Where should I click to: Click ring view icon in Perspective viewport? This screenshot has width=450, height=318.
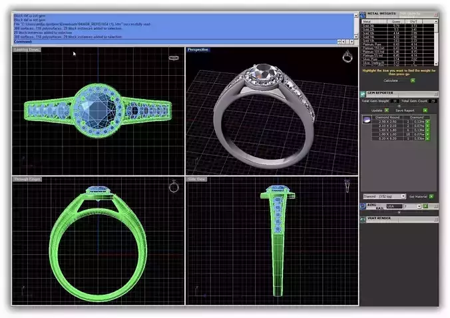click(347, 57)
